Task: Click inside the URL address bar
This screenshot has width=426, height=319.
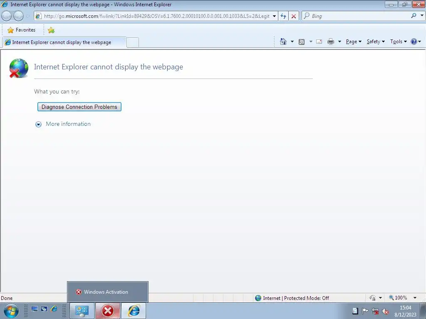Action: [156, 16]
